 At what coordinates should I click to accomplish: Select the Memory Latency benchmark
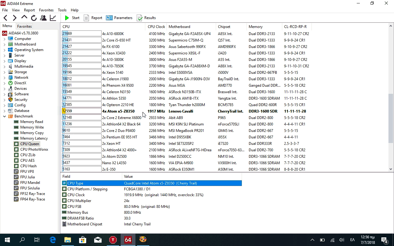click(34, 138)
